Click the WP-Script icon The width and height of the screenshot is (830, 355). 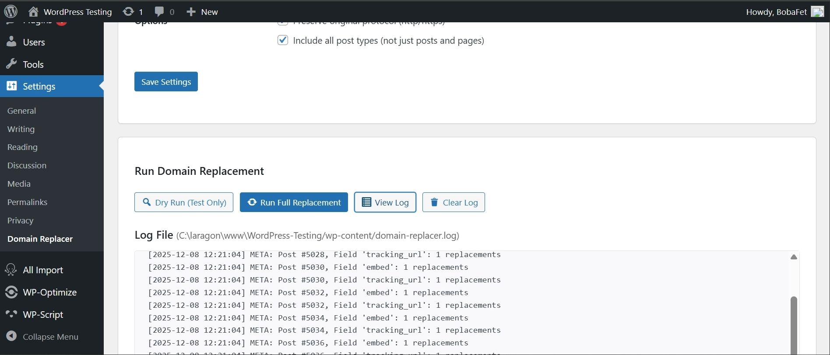click(x=11, y=314)
